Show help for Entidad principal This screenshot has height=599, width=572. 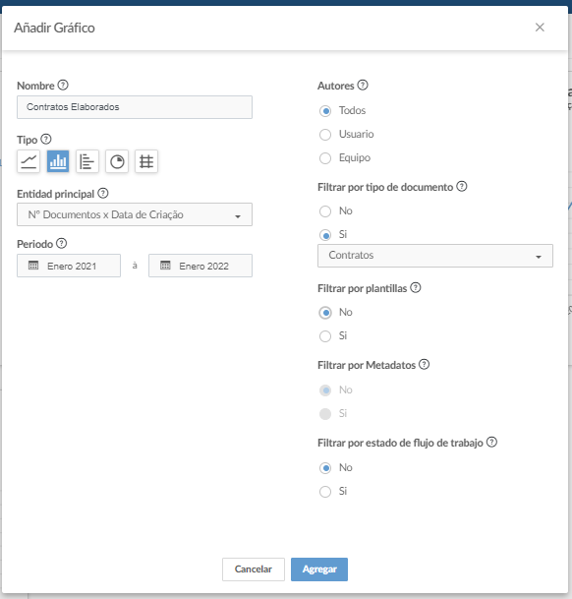103,194
